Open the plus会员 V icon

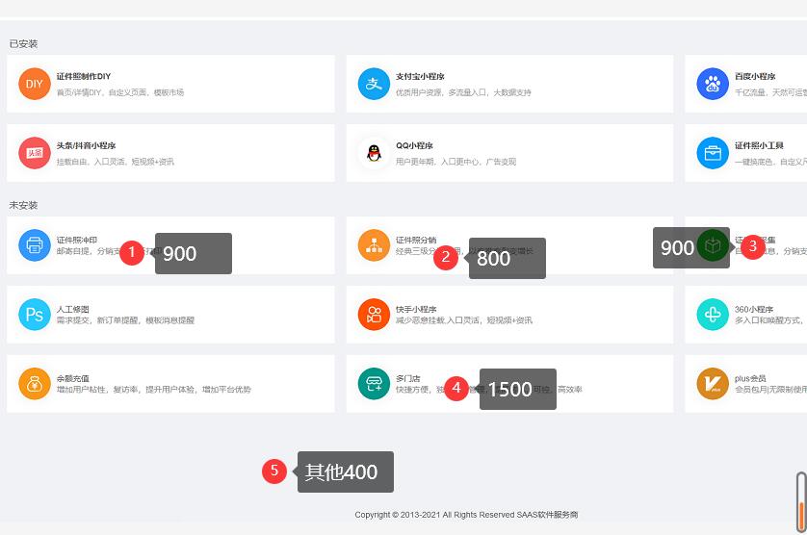click(713, 384)
